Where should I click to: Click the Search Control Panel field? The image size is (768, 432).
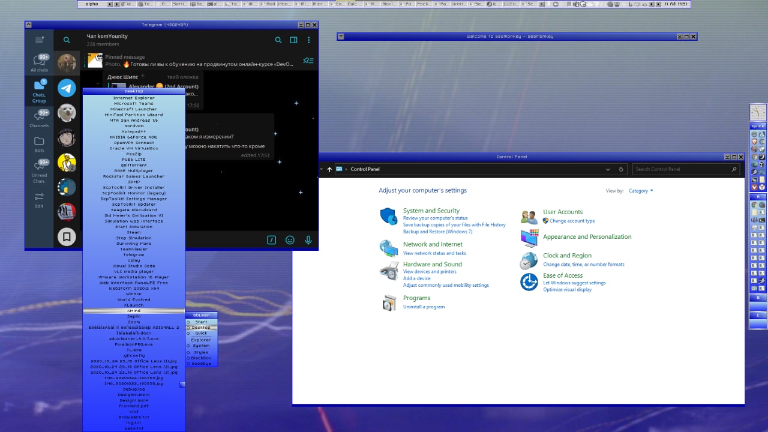(x=687, y=169)
